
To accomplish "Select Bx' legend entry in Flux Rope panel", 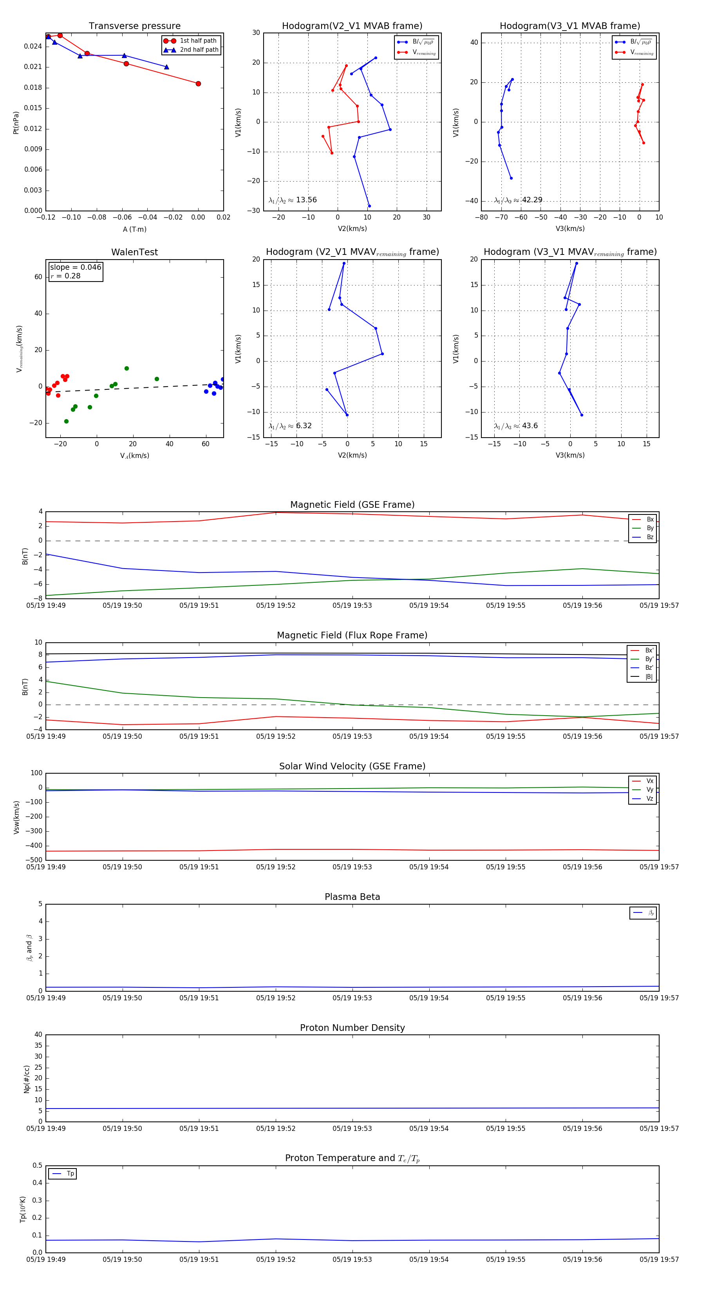I will (642, 650).
